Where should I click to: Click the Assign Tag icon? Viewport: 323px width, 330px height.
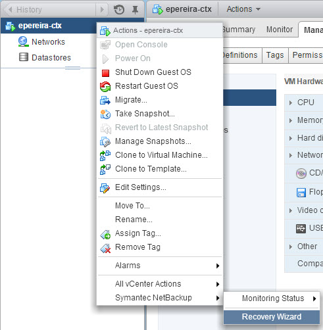click(x=105, y=234)
